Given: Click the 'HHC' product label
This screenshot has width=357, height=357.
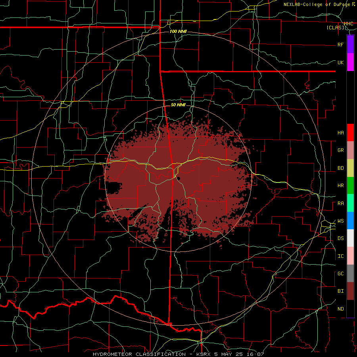Looking at the screenshot, I should 348,23.
